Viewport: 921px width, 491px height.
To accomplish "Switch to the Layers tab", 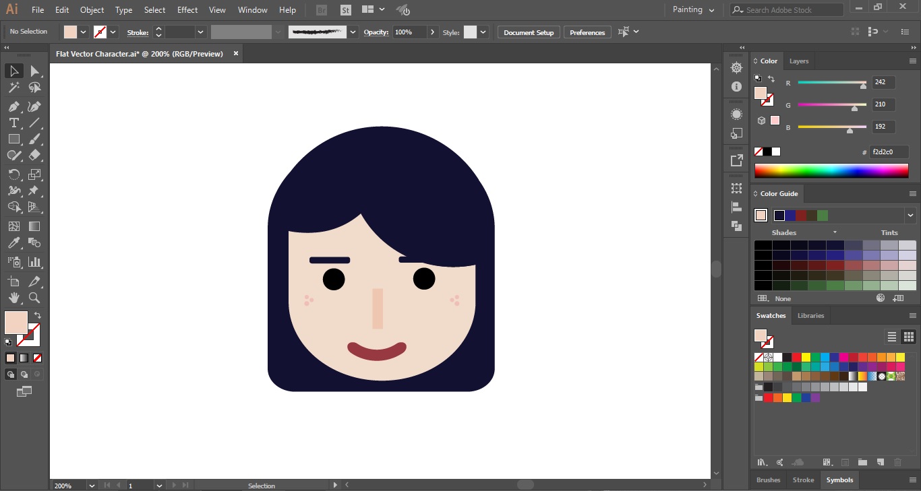I will 799,61.
